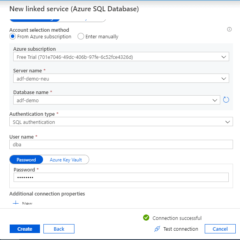Click the User name field containing dba
This screenshot has width=240, height=240.
(x=121, y=144)
